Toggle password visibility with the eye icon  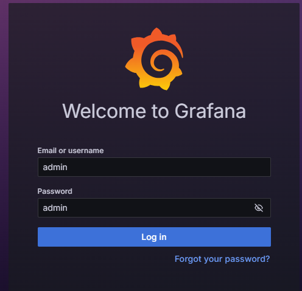pyautogui.click(x=259, y=208)
